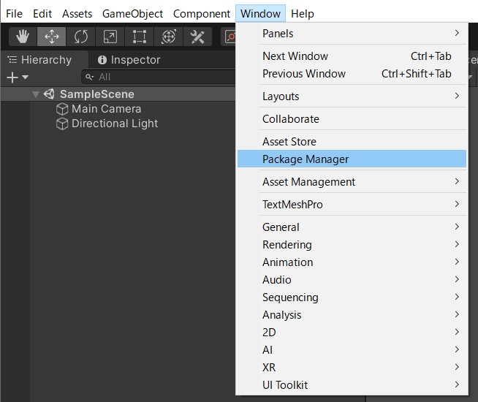Open the custom editor tools button

click(197, 37)
